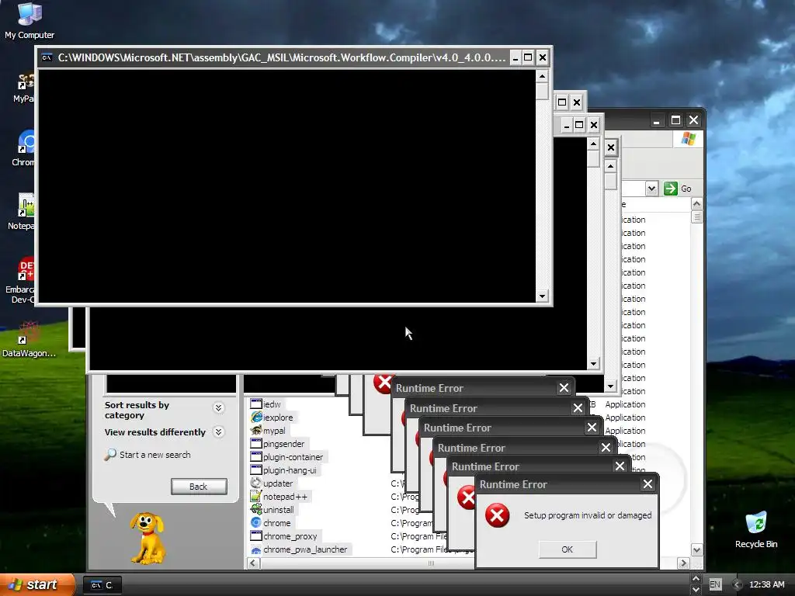Click the error icon in front dialog

(497, 515)
